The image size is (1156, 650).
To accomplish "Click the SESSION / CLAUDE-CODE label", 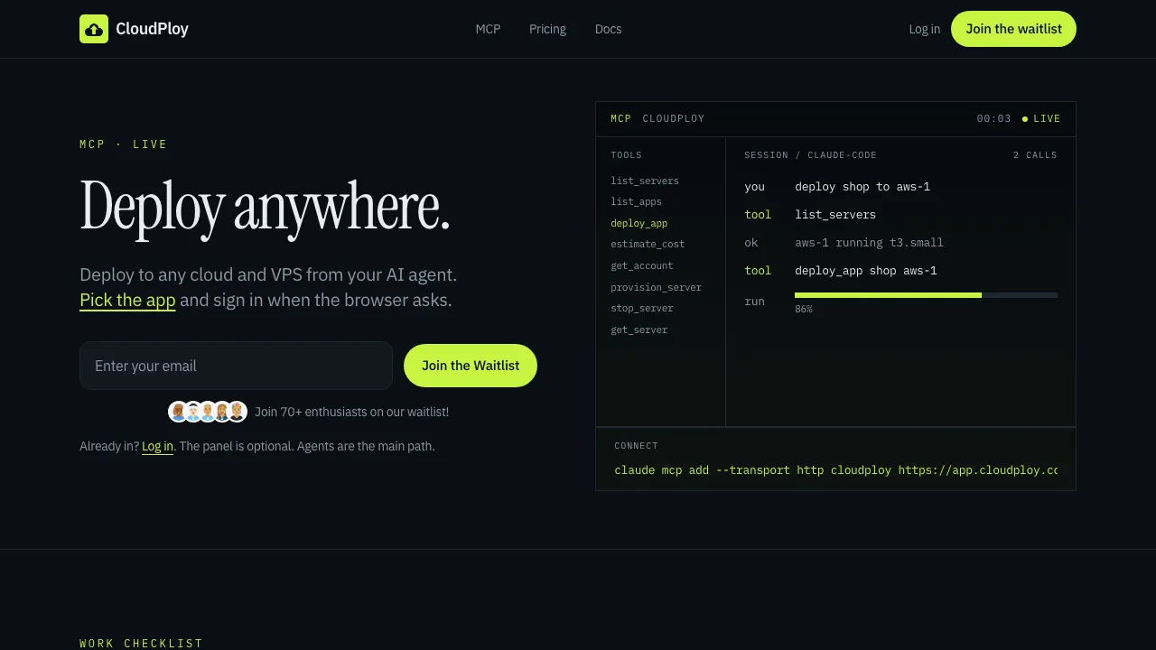I will [x=810, y=155].
